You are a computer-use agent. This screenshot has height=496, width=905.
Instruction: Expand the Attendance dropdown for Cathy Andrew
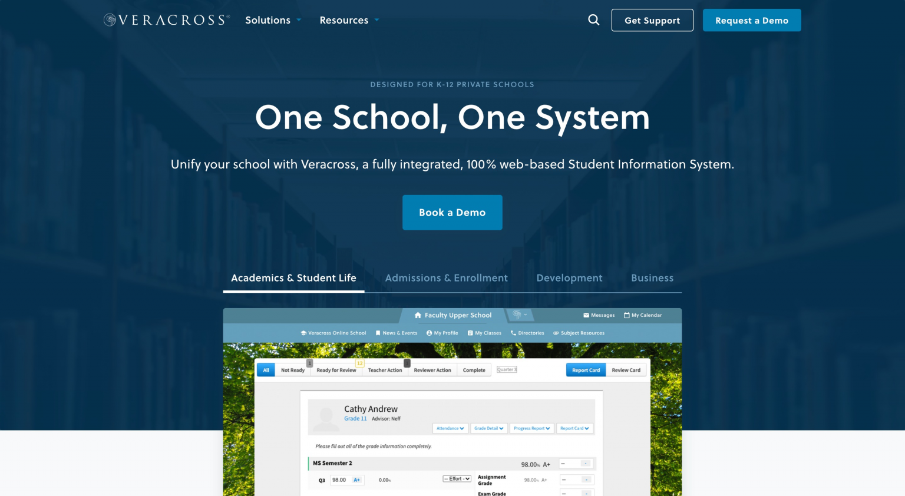coord(450,428)
